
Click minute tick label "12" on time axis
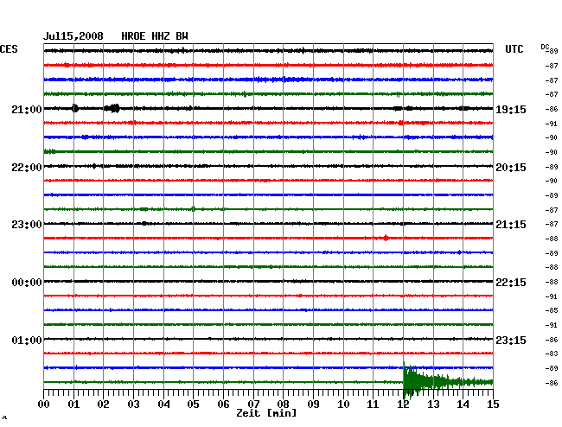coord(403,405)
